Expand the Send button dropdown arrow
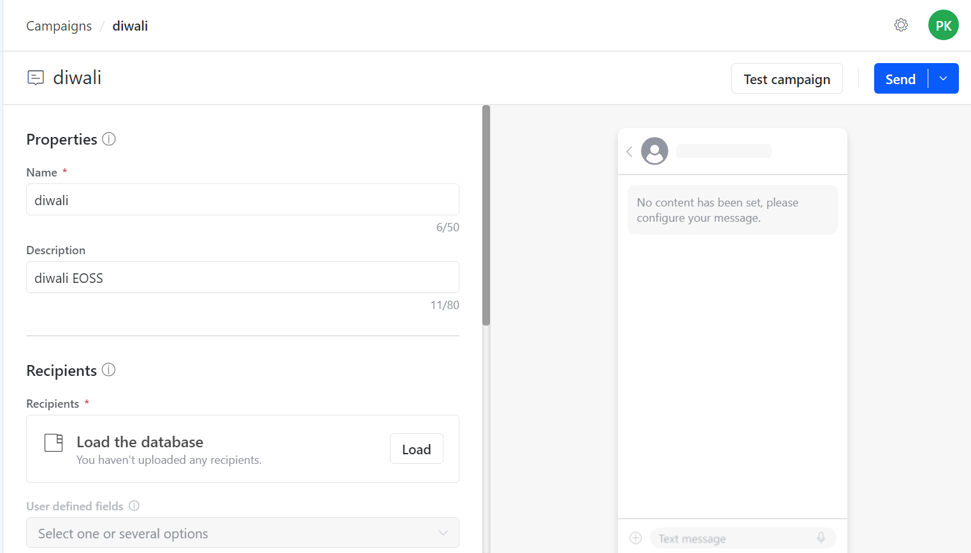Image resolution: width=971 pixels, height=553 pixels. [x=944, y=78]
